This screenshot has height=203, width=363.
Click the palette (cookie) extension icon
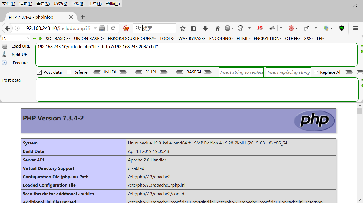[240, 28]
